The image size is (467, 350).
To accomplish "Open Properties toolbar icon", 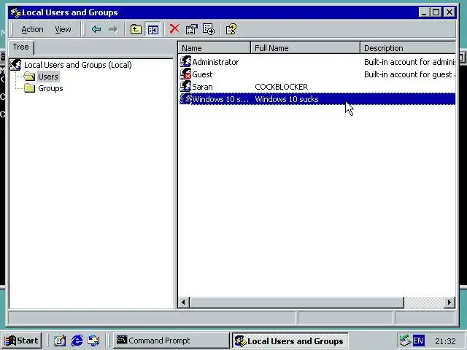I will [191, 29].
